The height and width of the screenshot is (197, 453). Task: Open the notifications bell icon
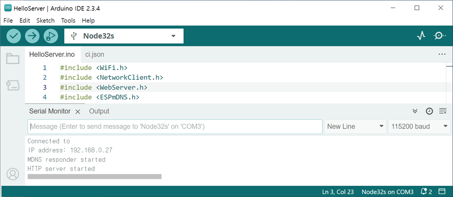424,192
